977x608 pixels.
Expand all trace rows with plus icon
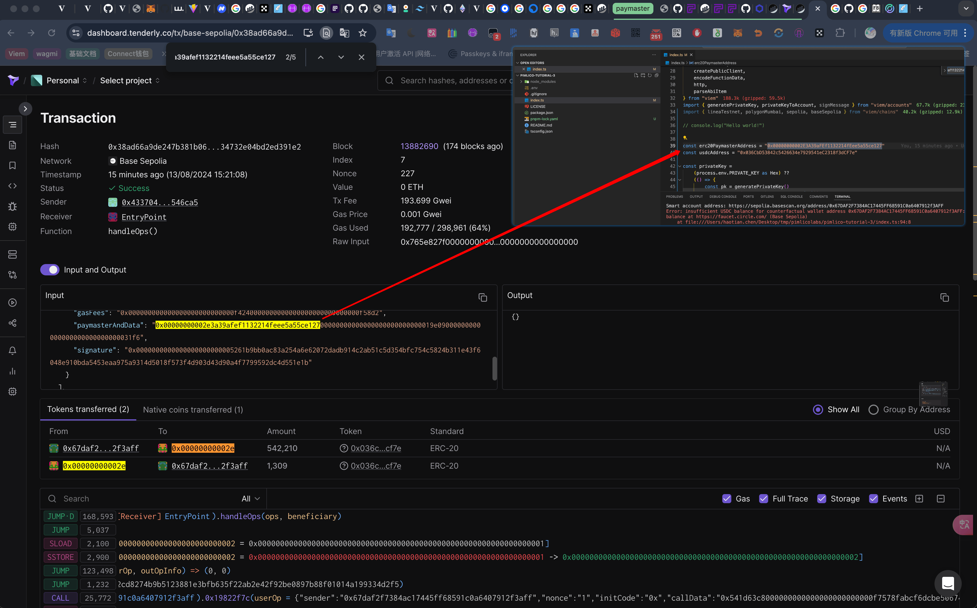pyautogui.click(x=919, y=499)
